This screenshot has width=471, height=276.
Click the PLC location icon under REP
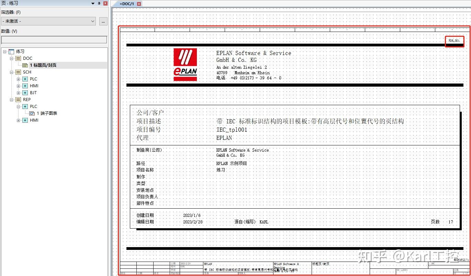click(x=25, y=107)
